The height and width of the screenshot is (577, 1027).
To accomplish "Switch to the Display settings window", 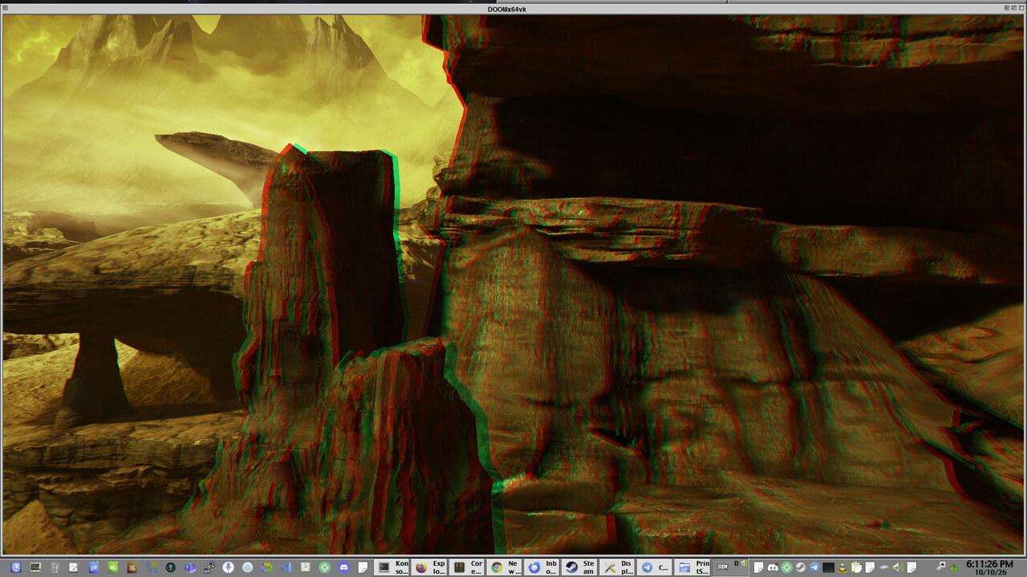I will pyautogui.click(x=617, y=567).
